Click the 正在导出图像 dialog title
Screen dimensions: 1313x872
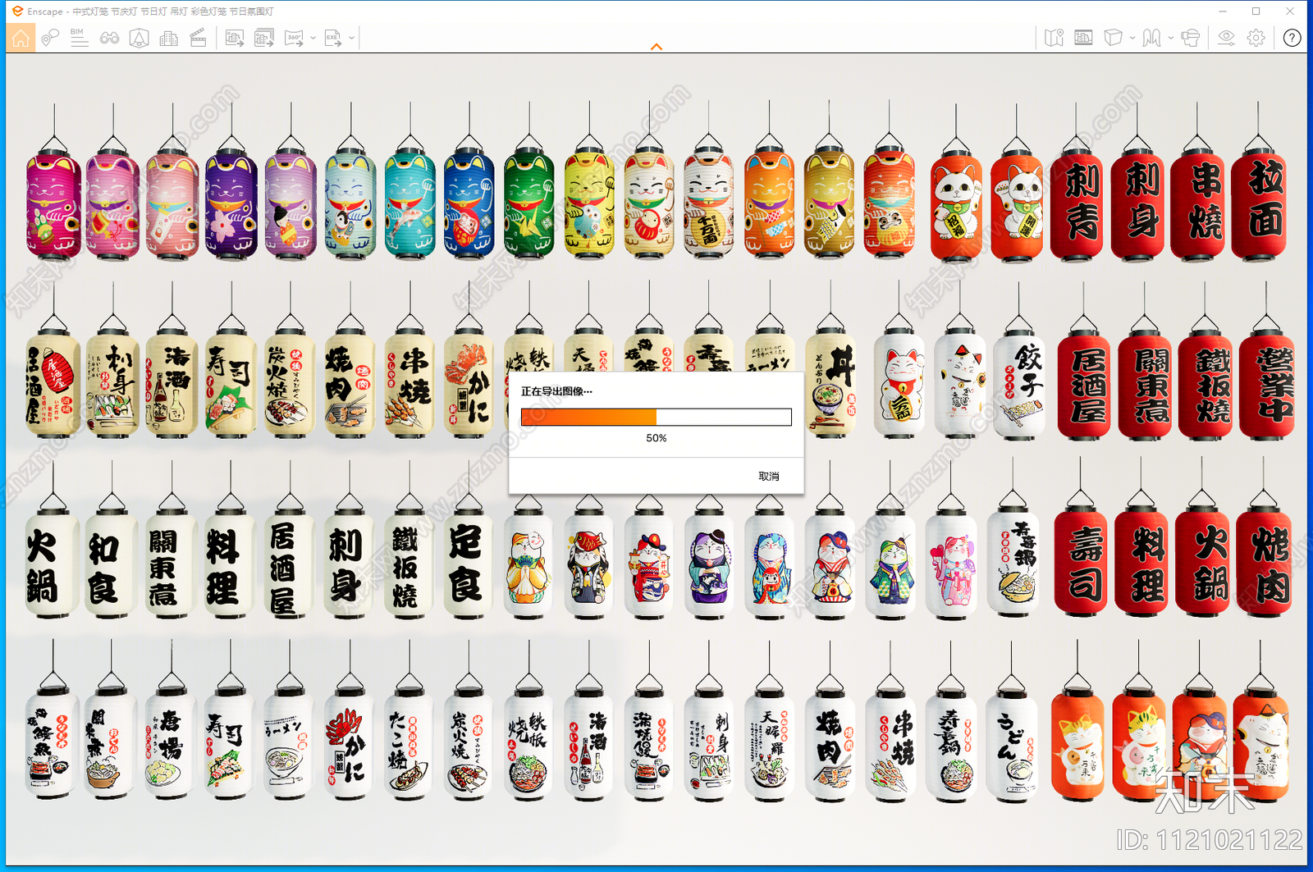tap(556, 391)
